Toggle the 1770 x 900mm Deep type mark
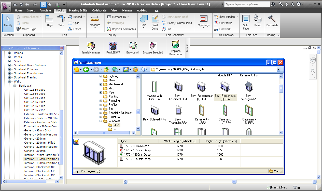The width and height of the screenshot is (322, 191). (x=121, y=146)
